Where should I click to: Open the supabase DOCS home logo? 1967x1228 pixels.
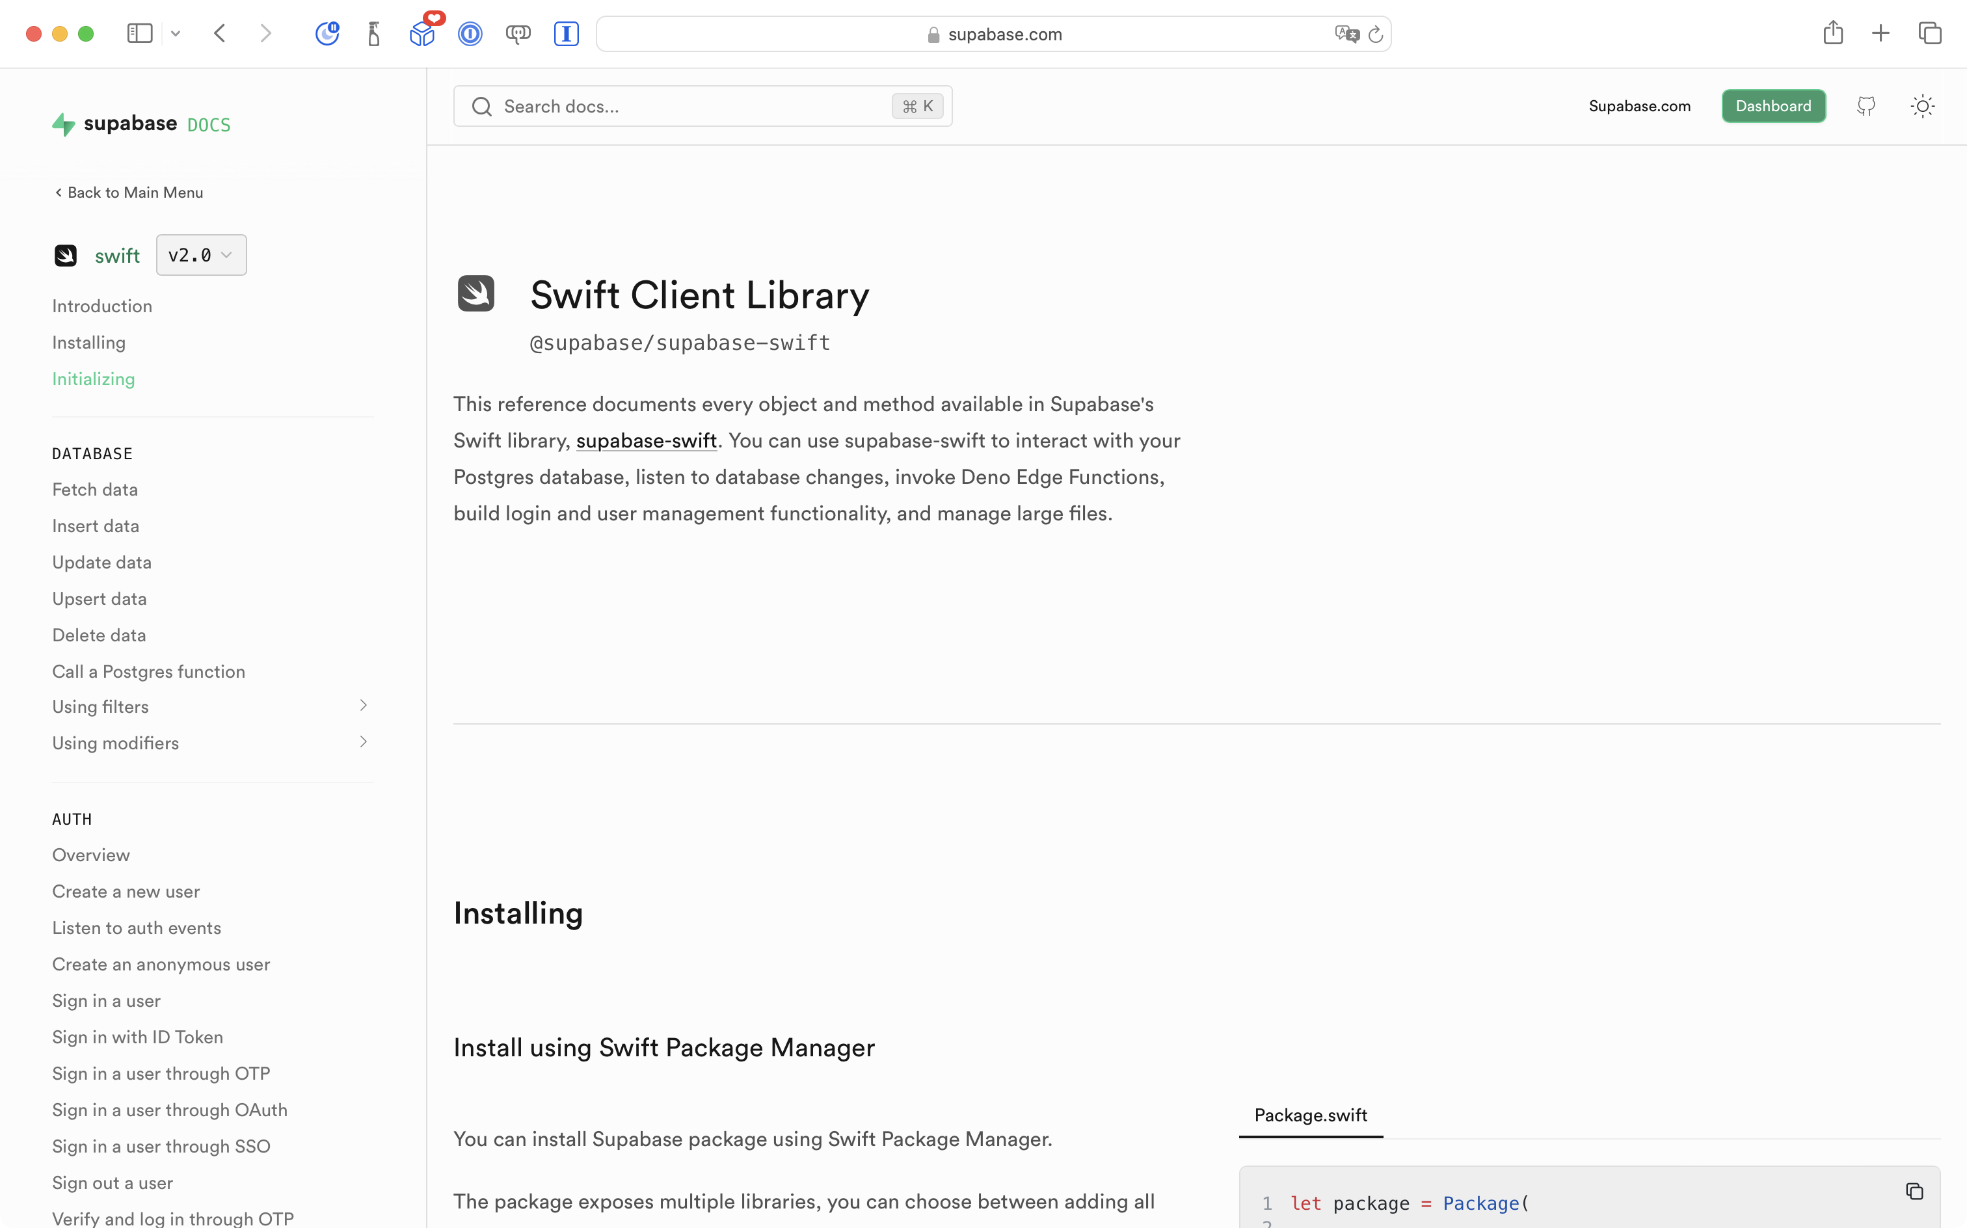tap(140, 124)
